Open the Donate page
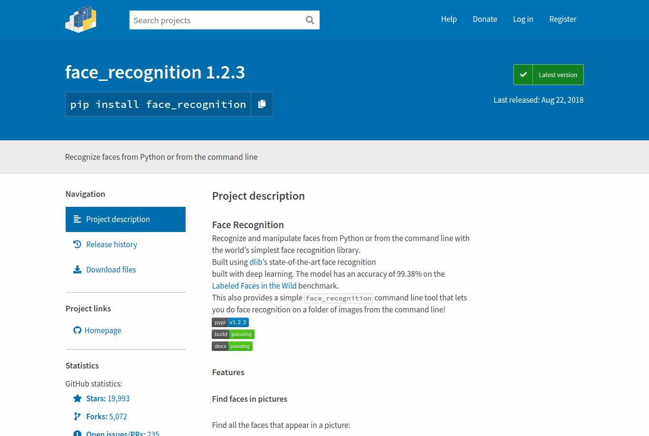The width and height of the screenshot is (649, 436). pyautogui.click(x=485, y=19)
